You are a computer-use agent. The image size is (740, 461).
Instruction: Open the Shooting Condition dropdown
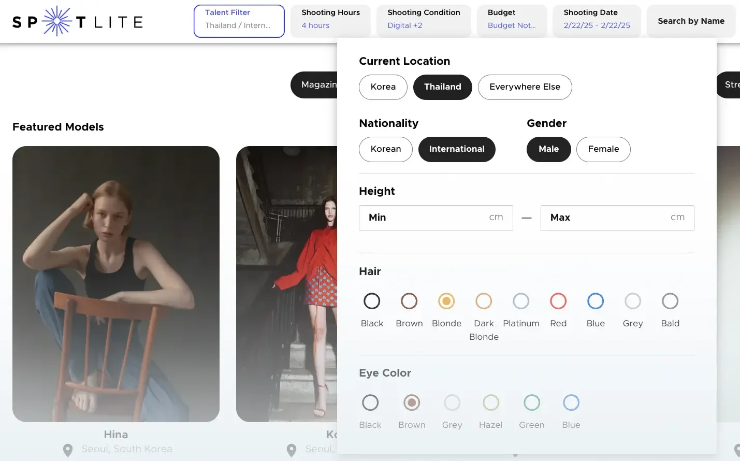(x=424, y=21)
